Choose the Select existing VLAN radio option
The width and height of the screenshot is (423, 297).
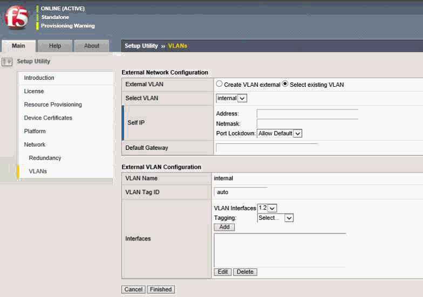click(285, 84)
